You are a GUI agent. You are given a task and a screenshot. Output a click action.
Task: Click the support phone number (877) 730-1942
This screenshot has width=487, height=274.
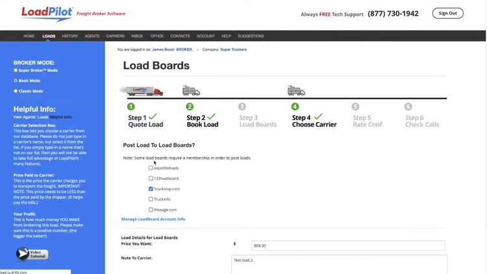tap(393, 14)
